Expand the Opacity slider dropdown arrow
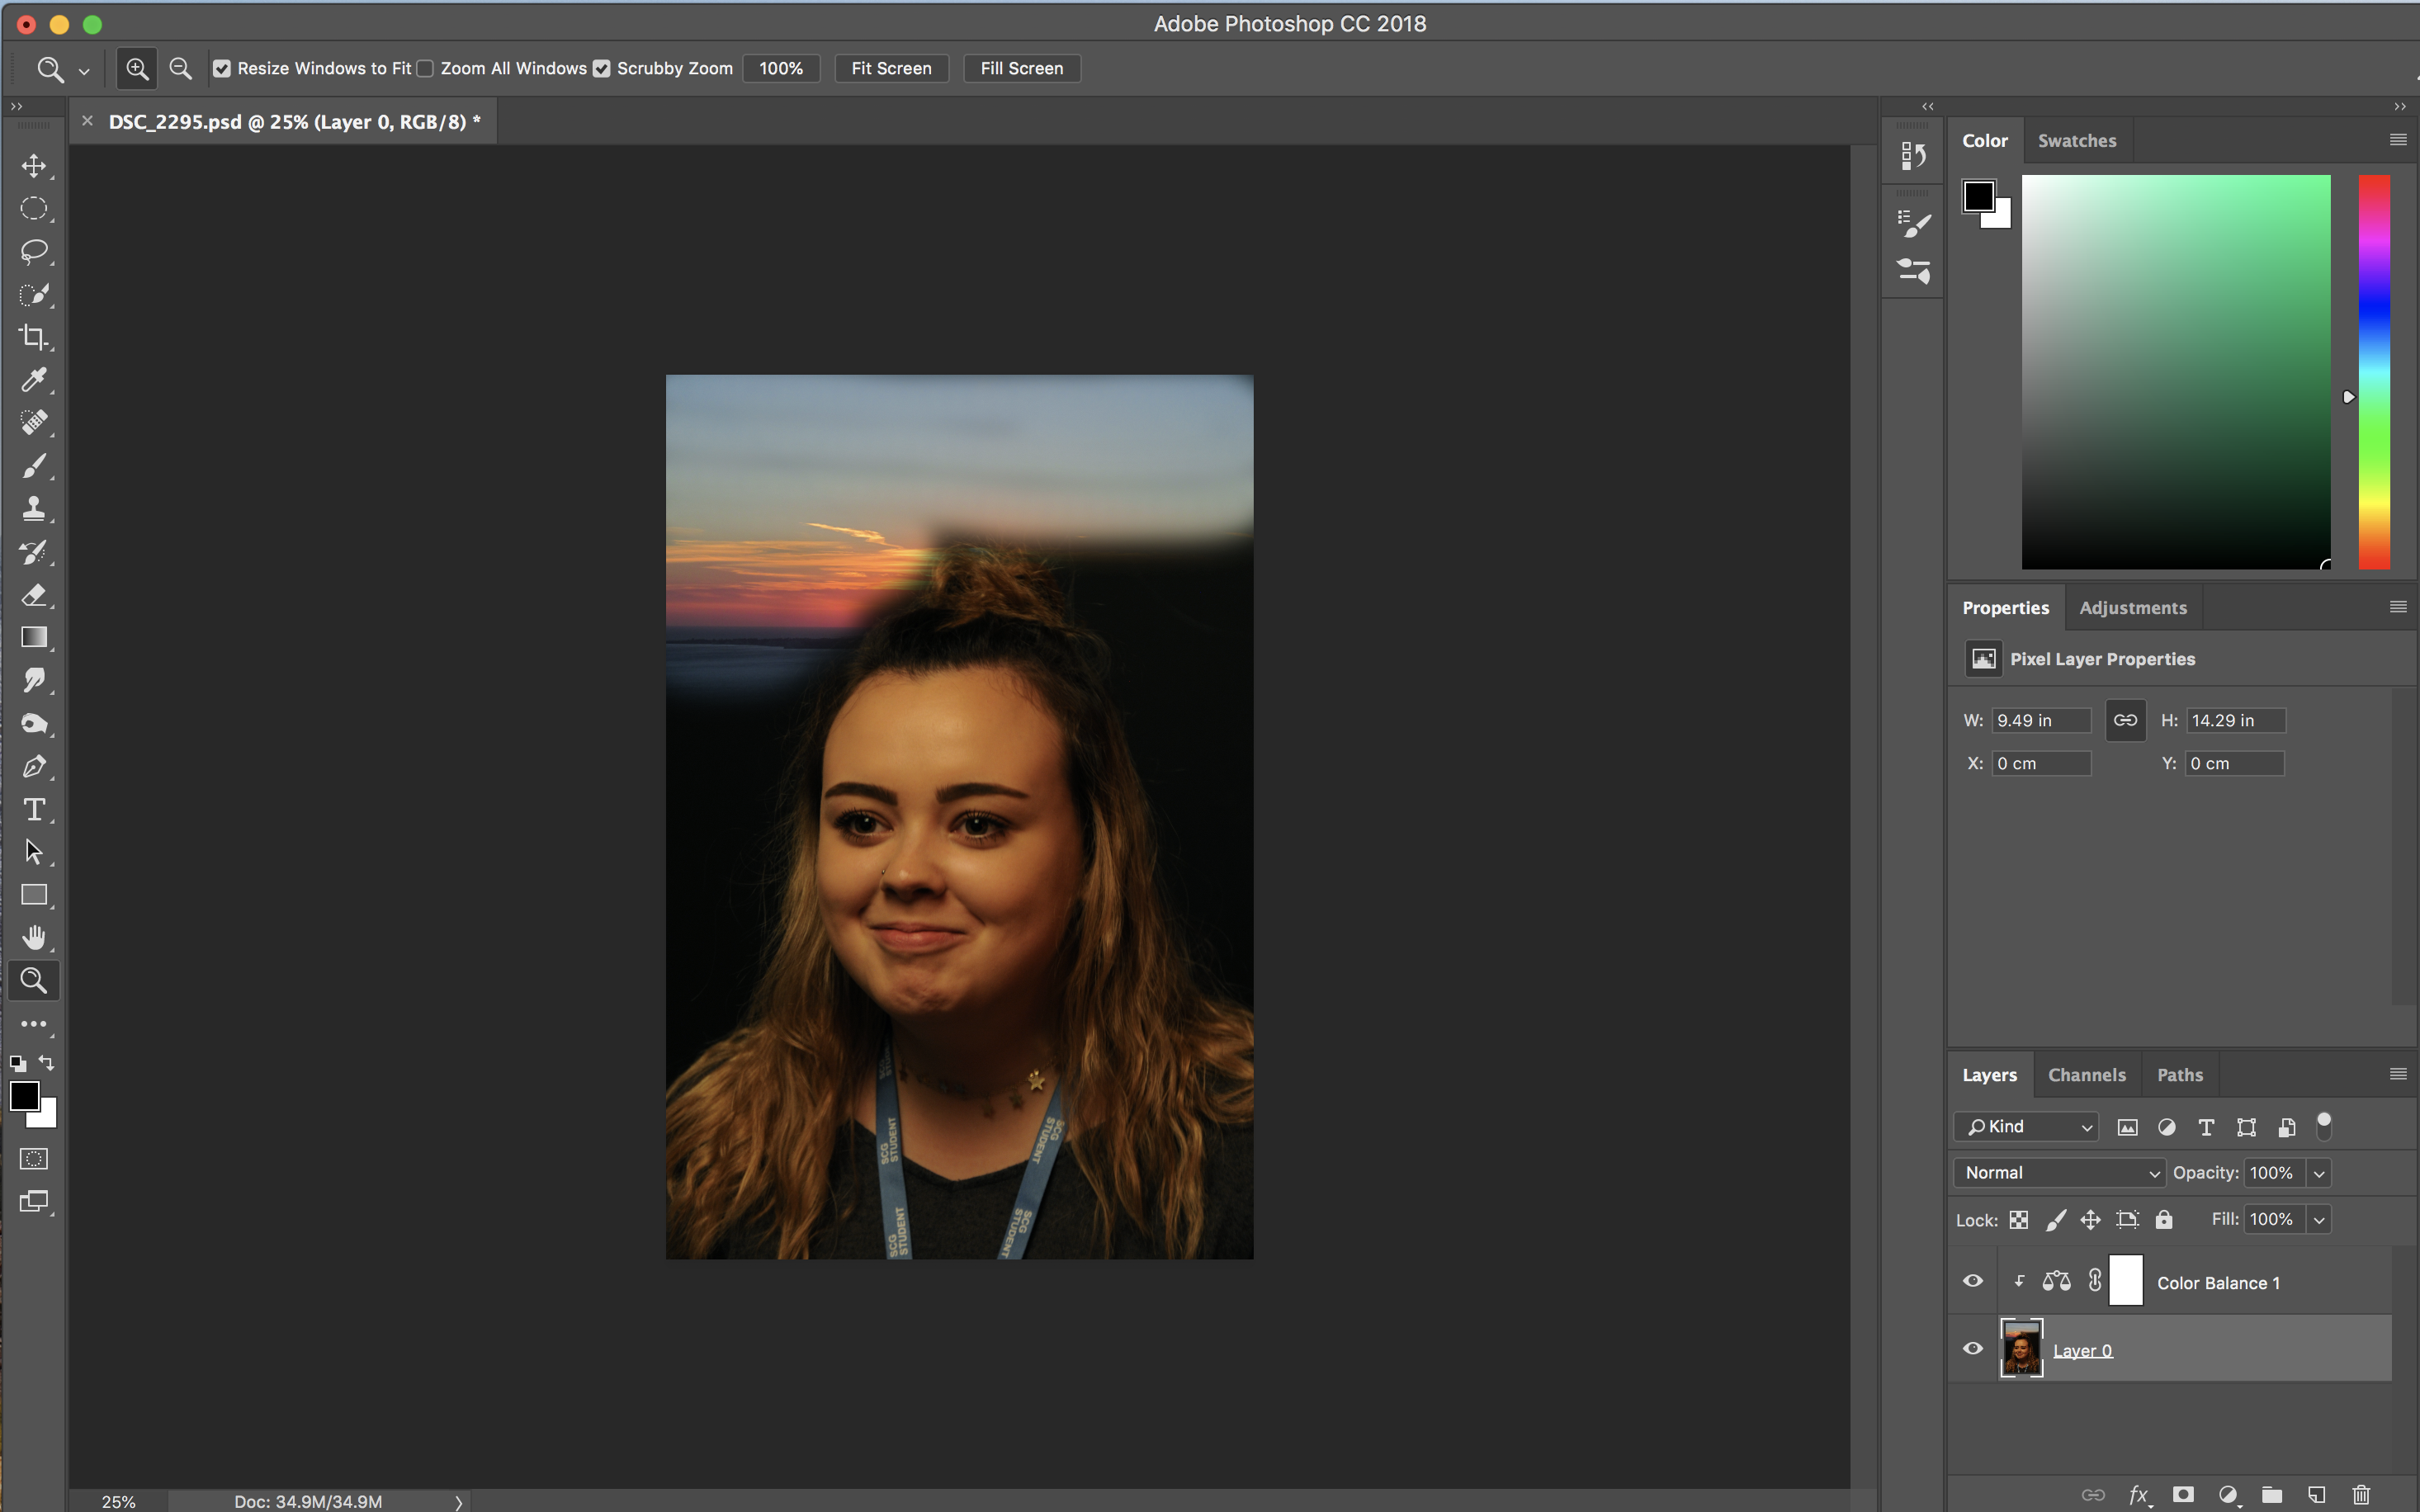 tap(2319, 1173)
